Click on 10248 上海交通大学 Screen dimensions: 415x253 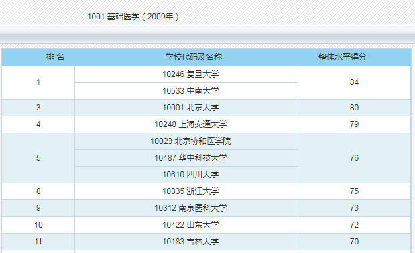pyautogui.click(x=190, y=124)
